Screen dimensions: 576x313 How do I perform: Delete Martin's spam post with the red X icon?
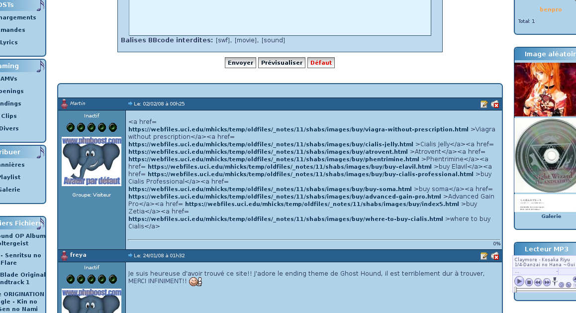tap(495, 104)
